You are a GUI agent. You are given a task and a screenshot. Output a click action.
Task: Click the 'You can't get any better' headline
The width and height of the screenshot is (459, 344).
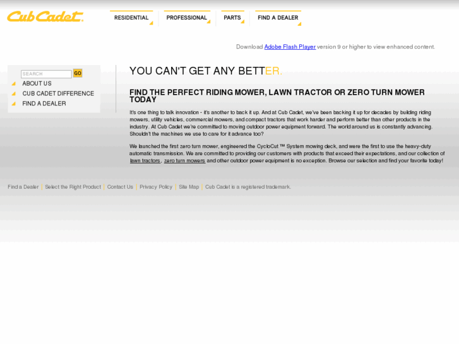[206, 71]
